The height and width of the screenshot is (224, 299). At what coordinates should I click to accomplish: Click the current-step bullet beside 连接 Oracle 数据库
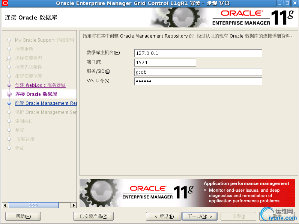click(x=9, y=94)
